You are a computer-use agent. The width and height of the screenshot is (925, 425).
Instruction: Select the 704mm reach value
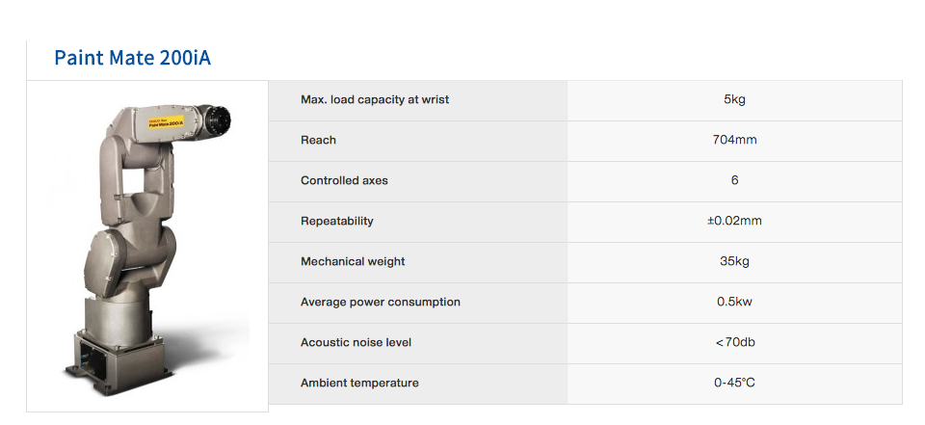click(x=734, y=140)
